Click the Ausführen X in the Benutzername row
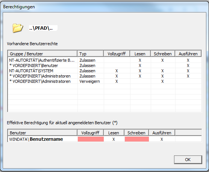 pos(162,139)
